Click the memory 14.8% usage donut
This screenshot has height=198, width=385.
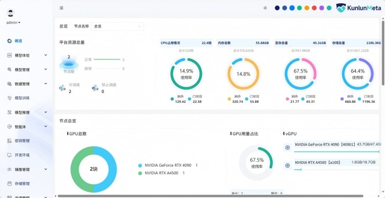point(243,74)
